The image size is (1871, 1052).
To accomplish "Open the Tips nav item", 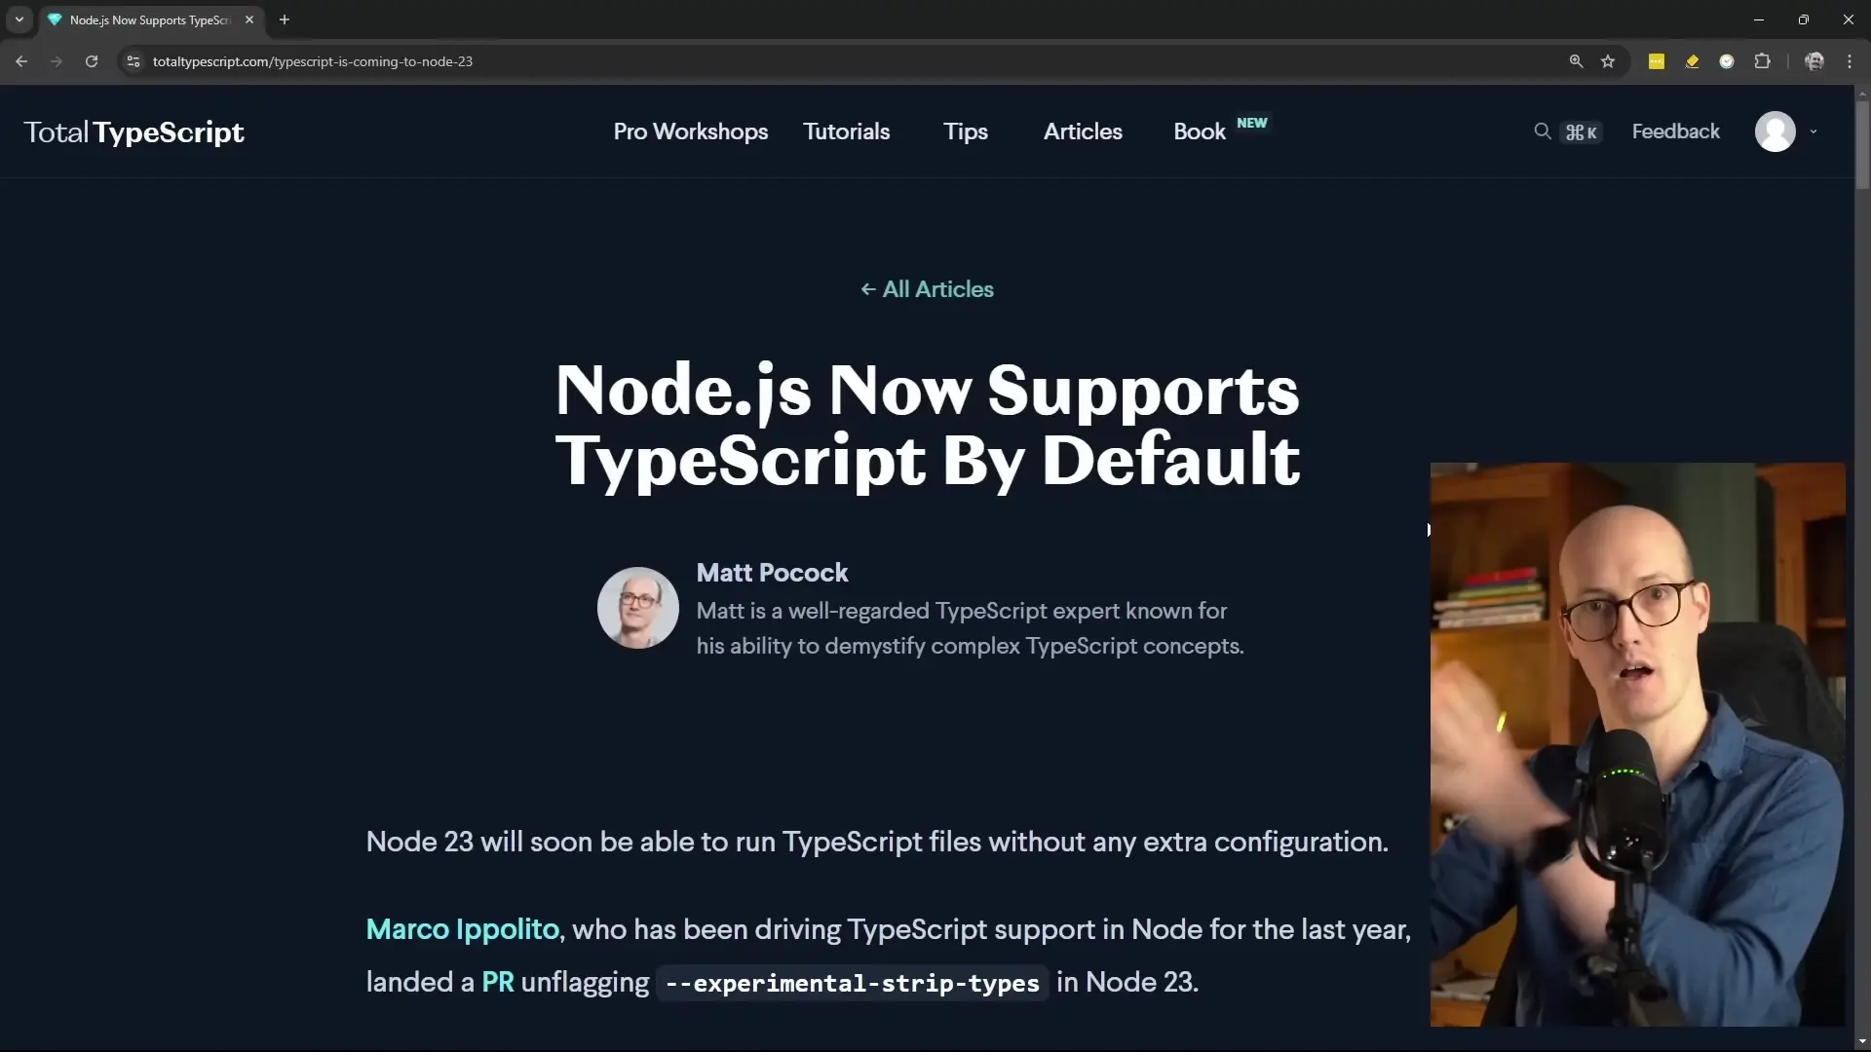I will [966, 131].
